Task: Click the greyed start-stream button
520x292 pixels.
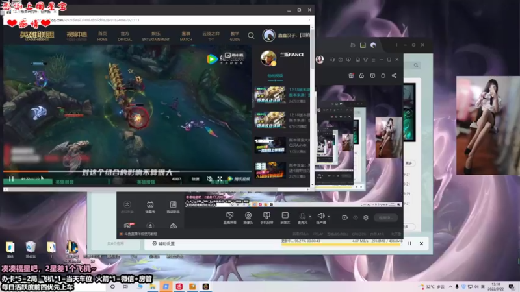Action: tap(386, 217)
